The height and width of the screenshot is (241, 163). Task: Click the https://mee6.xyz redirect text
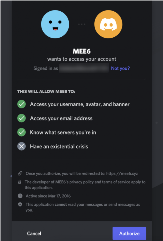122,173
